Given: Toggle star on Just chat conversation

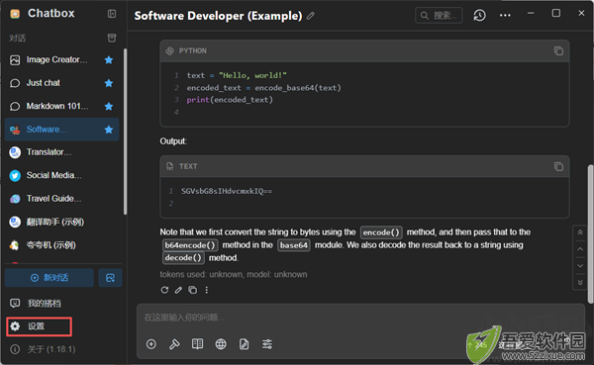Looking at the screenshot, I should [x=109, y=83].
